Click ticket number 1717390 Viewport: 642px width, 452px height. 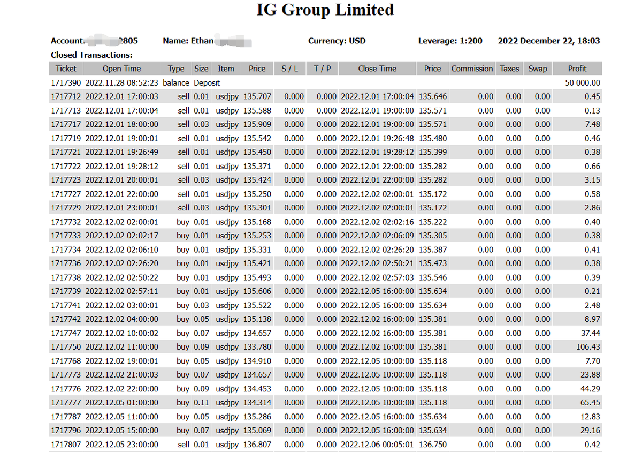(x=66, y=83)
